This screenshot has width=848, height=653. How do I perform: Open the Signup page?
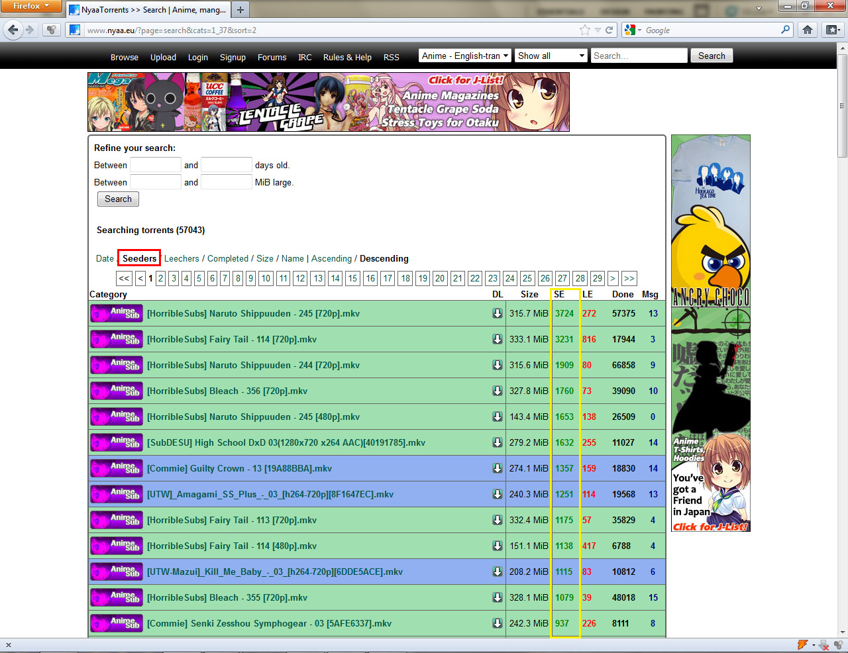233,58
